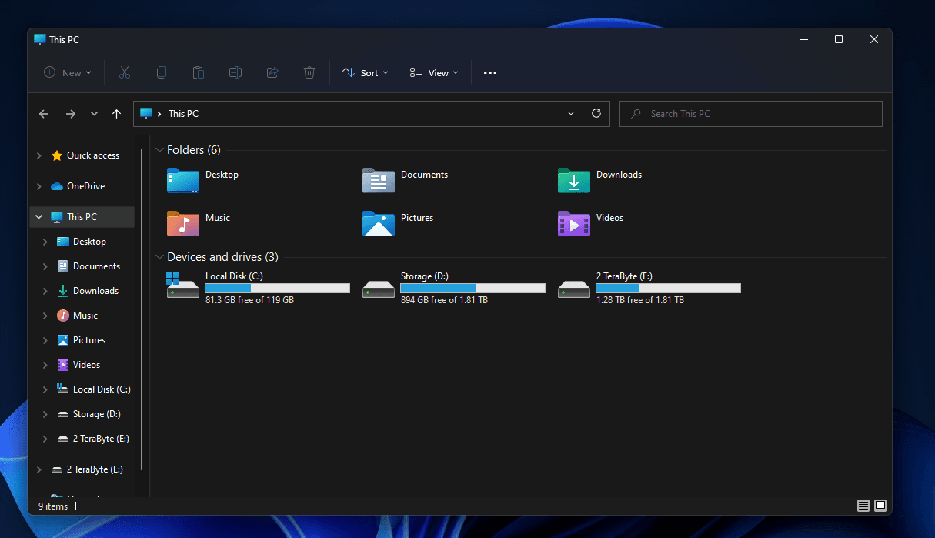Select This PC in navigation pane
Screen dimensions: 935x538
[x=82, y=217]
